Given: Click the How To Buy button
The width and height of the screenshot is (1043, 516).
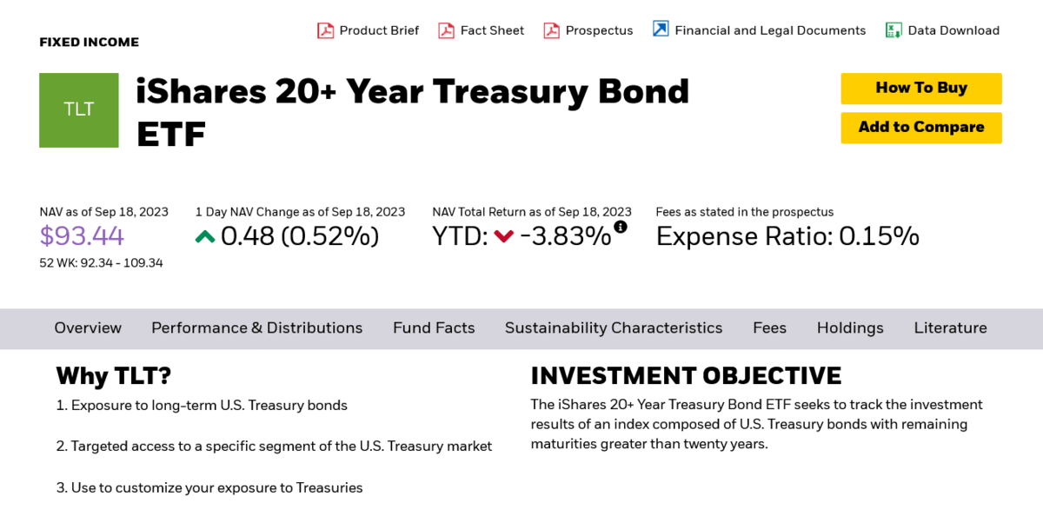Looking at the screenshot, I should [921, 88].
